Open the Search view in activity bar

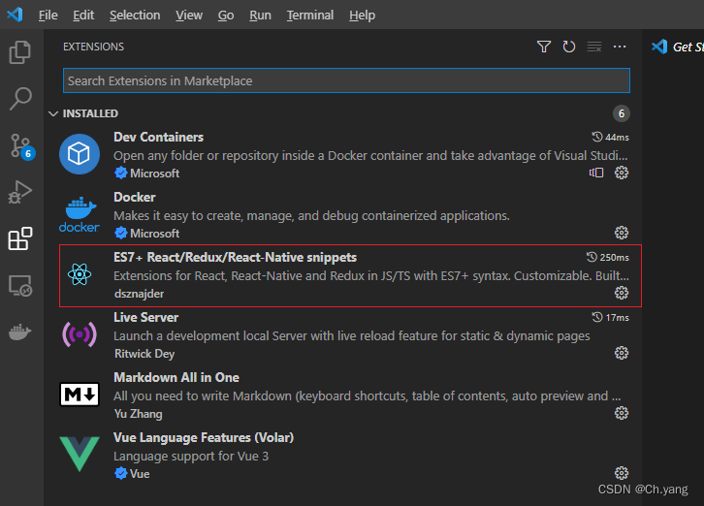(20, 98)
